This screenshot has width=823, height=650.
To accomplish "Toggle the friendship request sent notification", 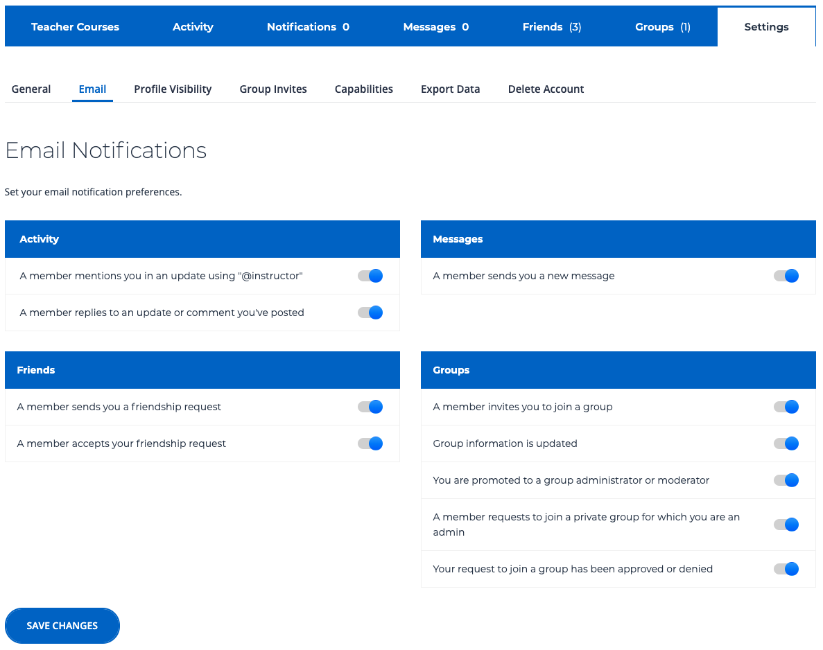I will click(x=370, y=407).
